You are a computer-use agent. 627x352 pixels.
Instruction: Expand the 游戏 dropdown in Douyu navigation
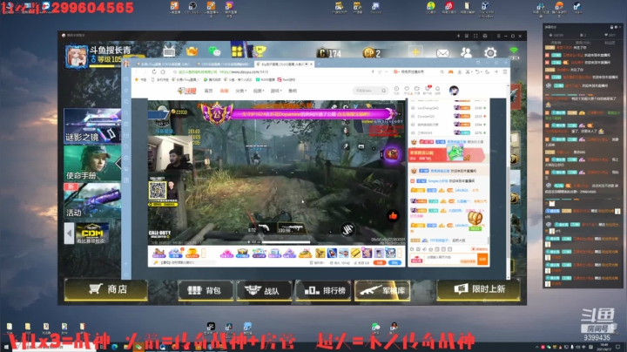coord(275,91)
